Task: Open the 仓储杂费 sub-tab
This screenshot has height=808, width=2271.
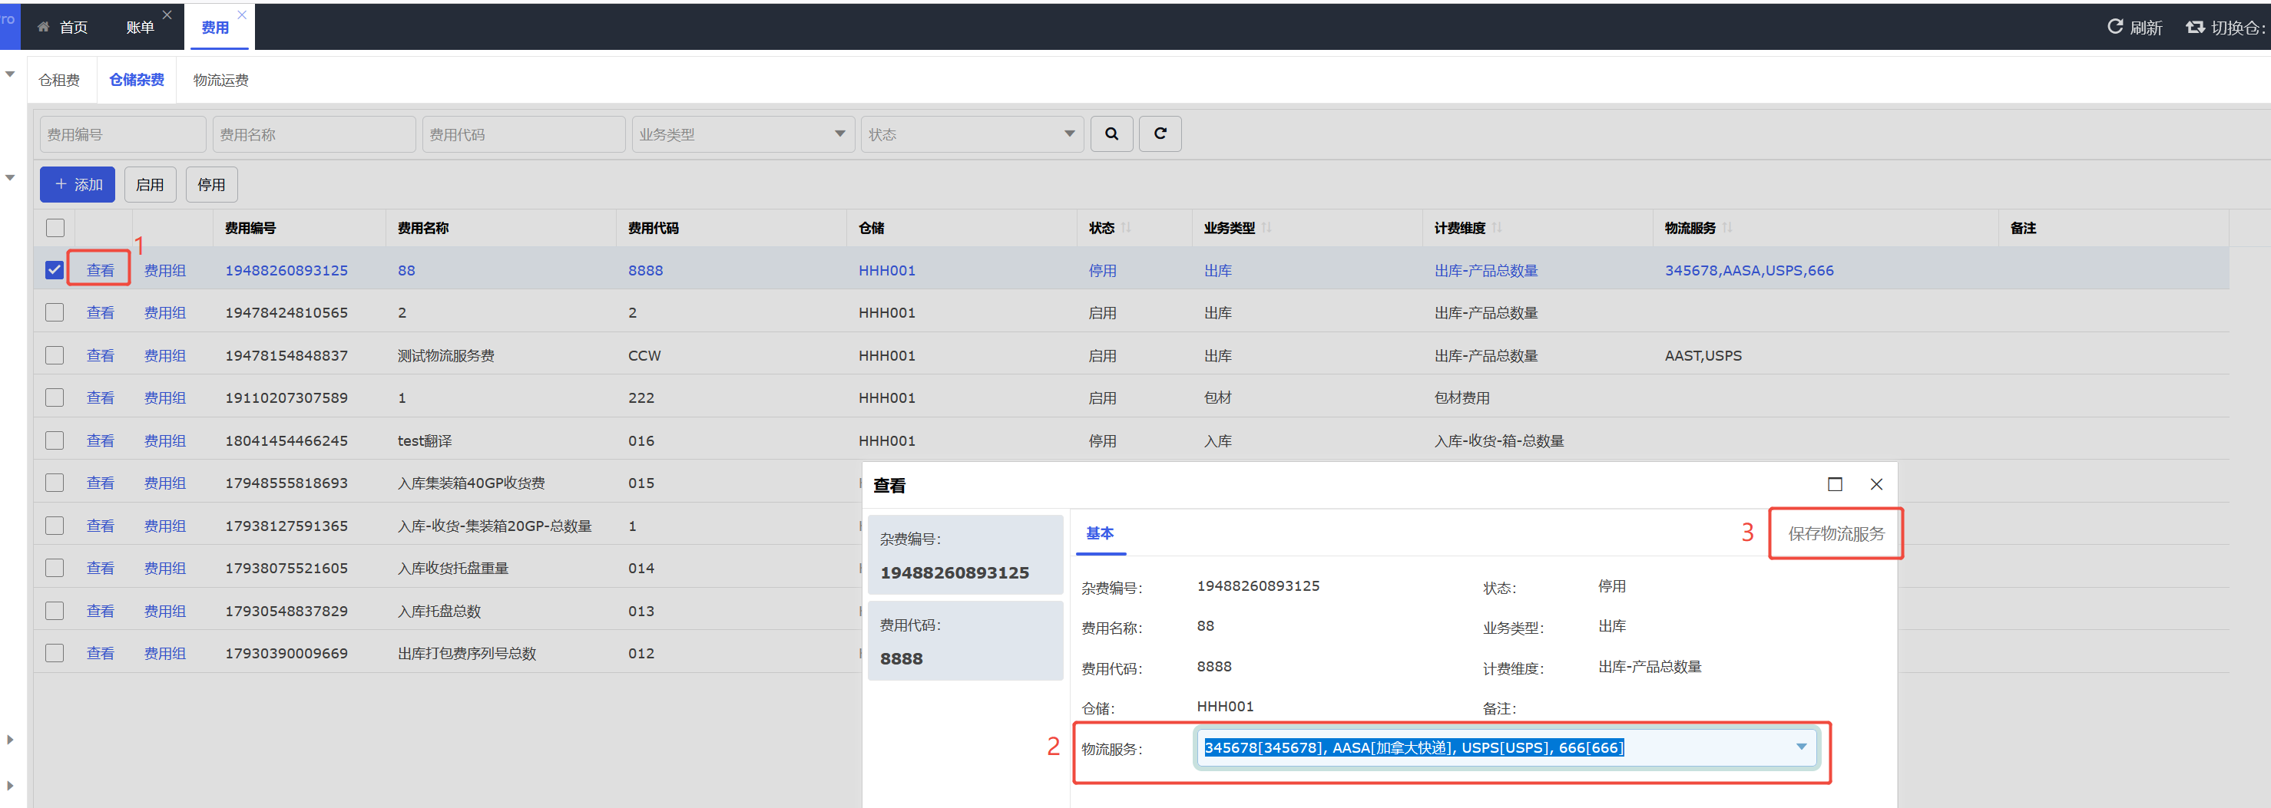Action: point(137,80)
